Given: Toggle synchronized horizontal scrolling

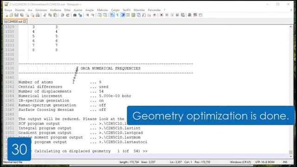Looking at the screenshot, I should 105,15.
